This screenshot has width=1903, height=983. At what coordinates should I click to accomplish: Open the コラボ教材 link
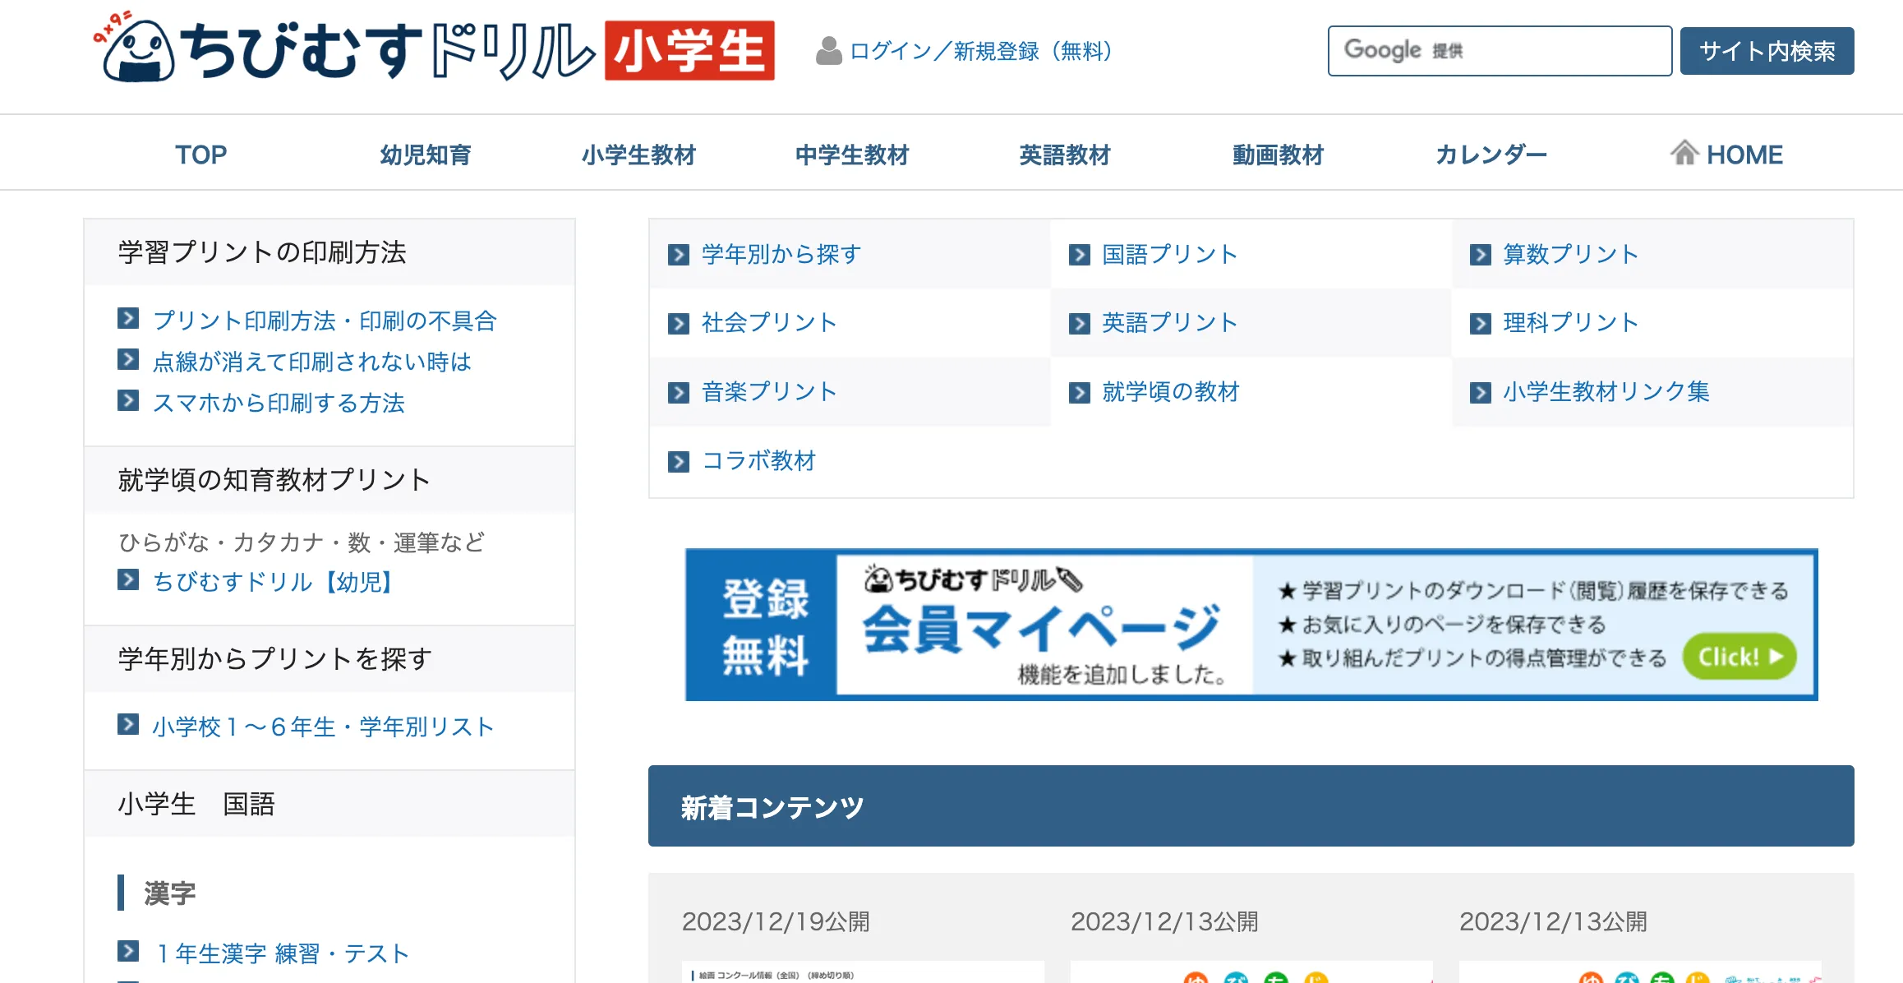(758, 461)
